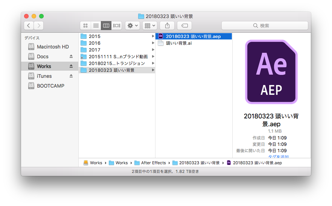
Task: Click the 20151111 alias folder icon
Action: [84, 57]
